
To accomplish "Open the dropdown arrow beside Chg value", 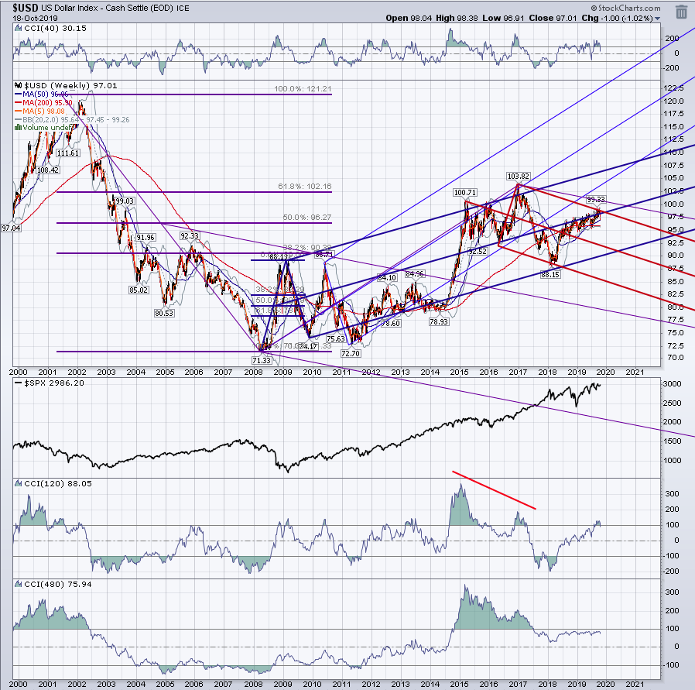I will coord(657,19).
